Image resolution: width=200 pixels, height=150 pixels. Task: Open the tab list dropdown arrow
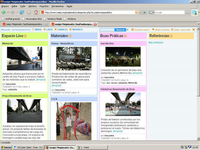[x=199, y=24]
